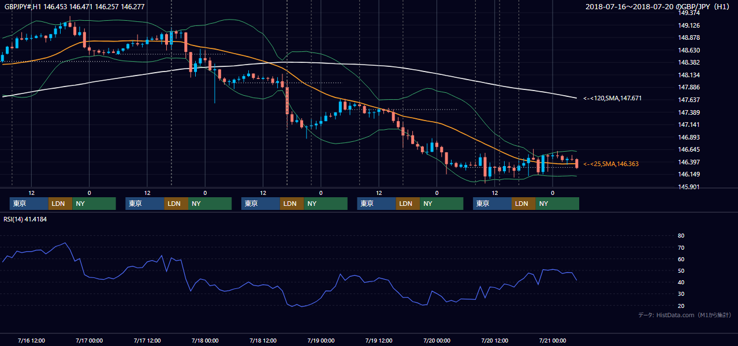738x346 pixels.
Task: Click the 120 SMA 147.671 indicator label
Action: point(612,99)
